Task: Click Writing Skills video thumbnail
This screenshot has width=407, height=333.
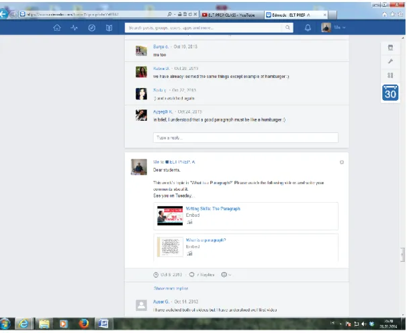Action: (170, 216)
